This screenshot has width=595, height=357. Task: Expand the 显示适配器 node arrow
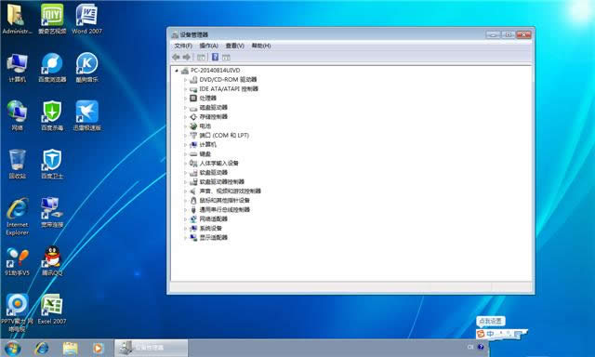point(185,238)
